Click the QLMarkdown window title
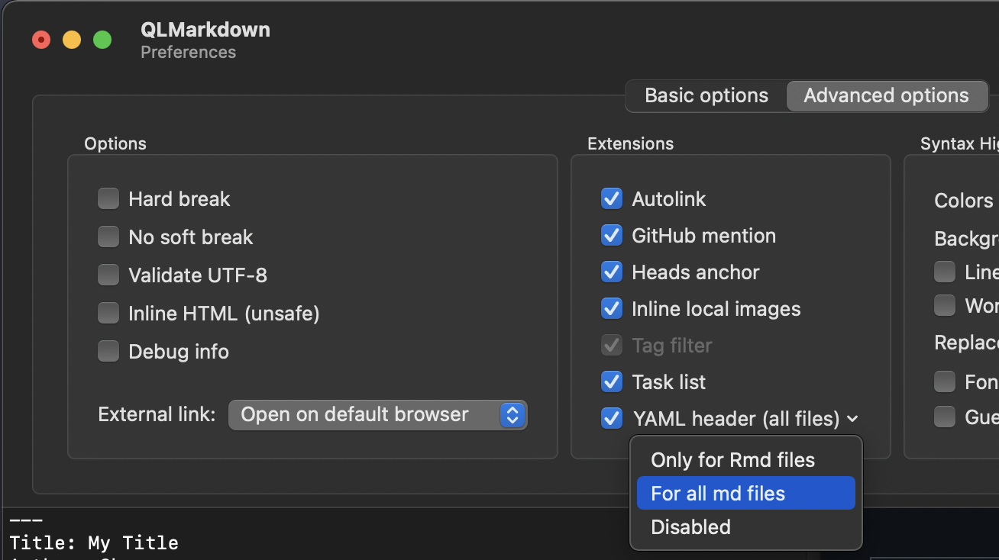 click(205, 30)
